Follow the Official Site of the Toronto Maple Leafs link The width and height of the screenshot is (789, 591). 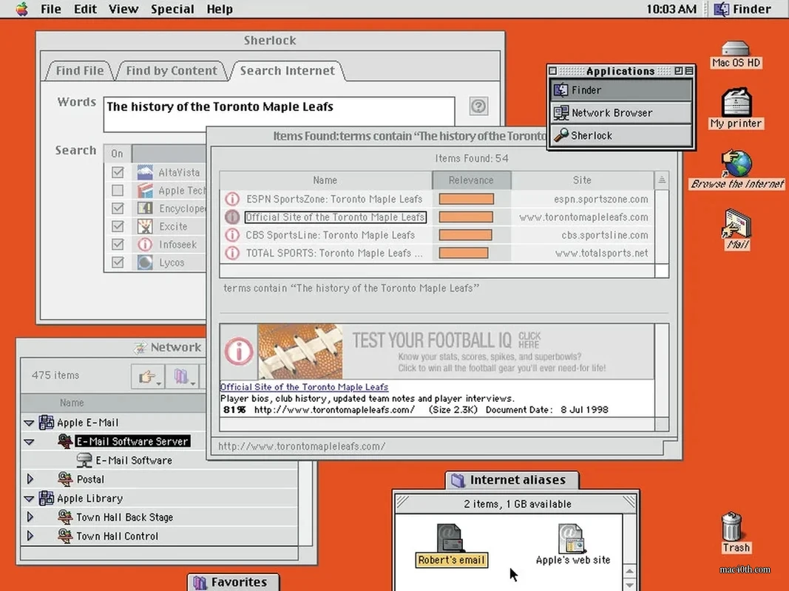(x=303, y=386)
